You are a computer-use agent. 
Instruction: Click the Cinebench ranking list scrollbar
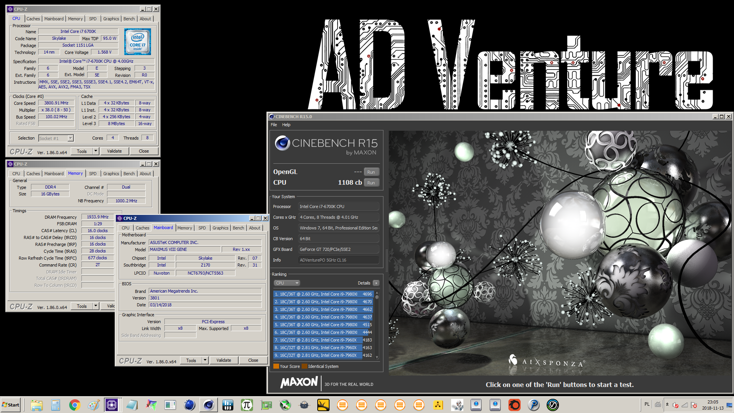[x=377, y=325]
